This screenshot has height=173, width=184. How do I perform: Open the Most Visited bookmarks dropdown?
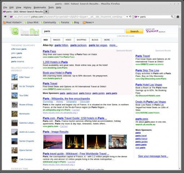coord(12,22)
